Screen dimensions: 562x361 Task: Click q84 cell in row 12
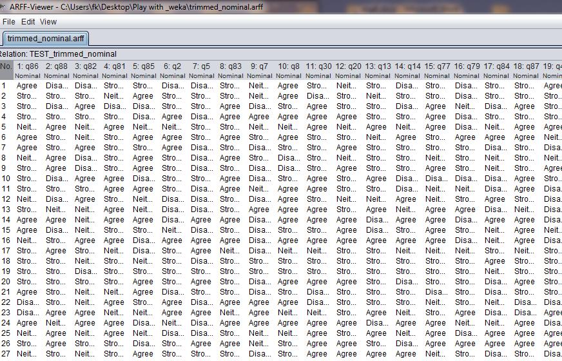tap(496, 199)
